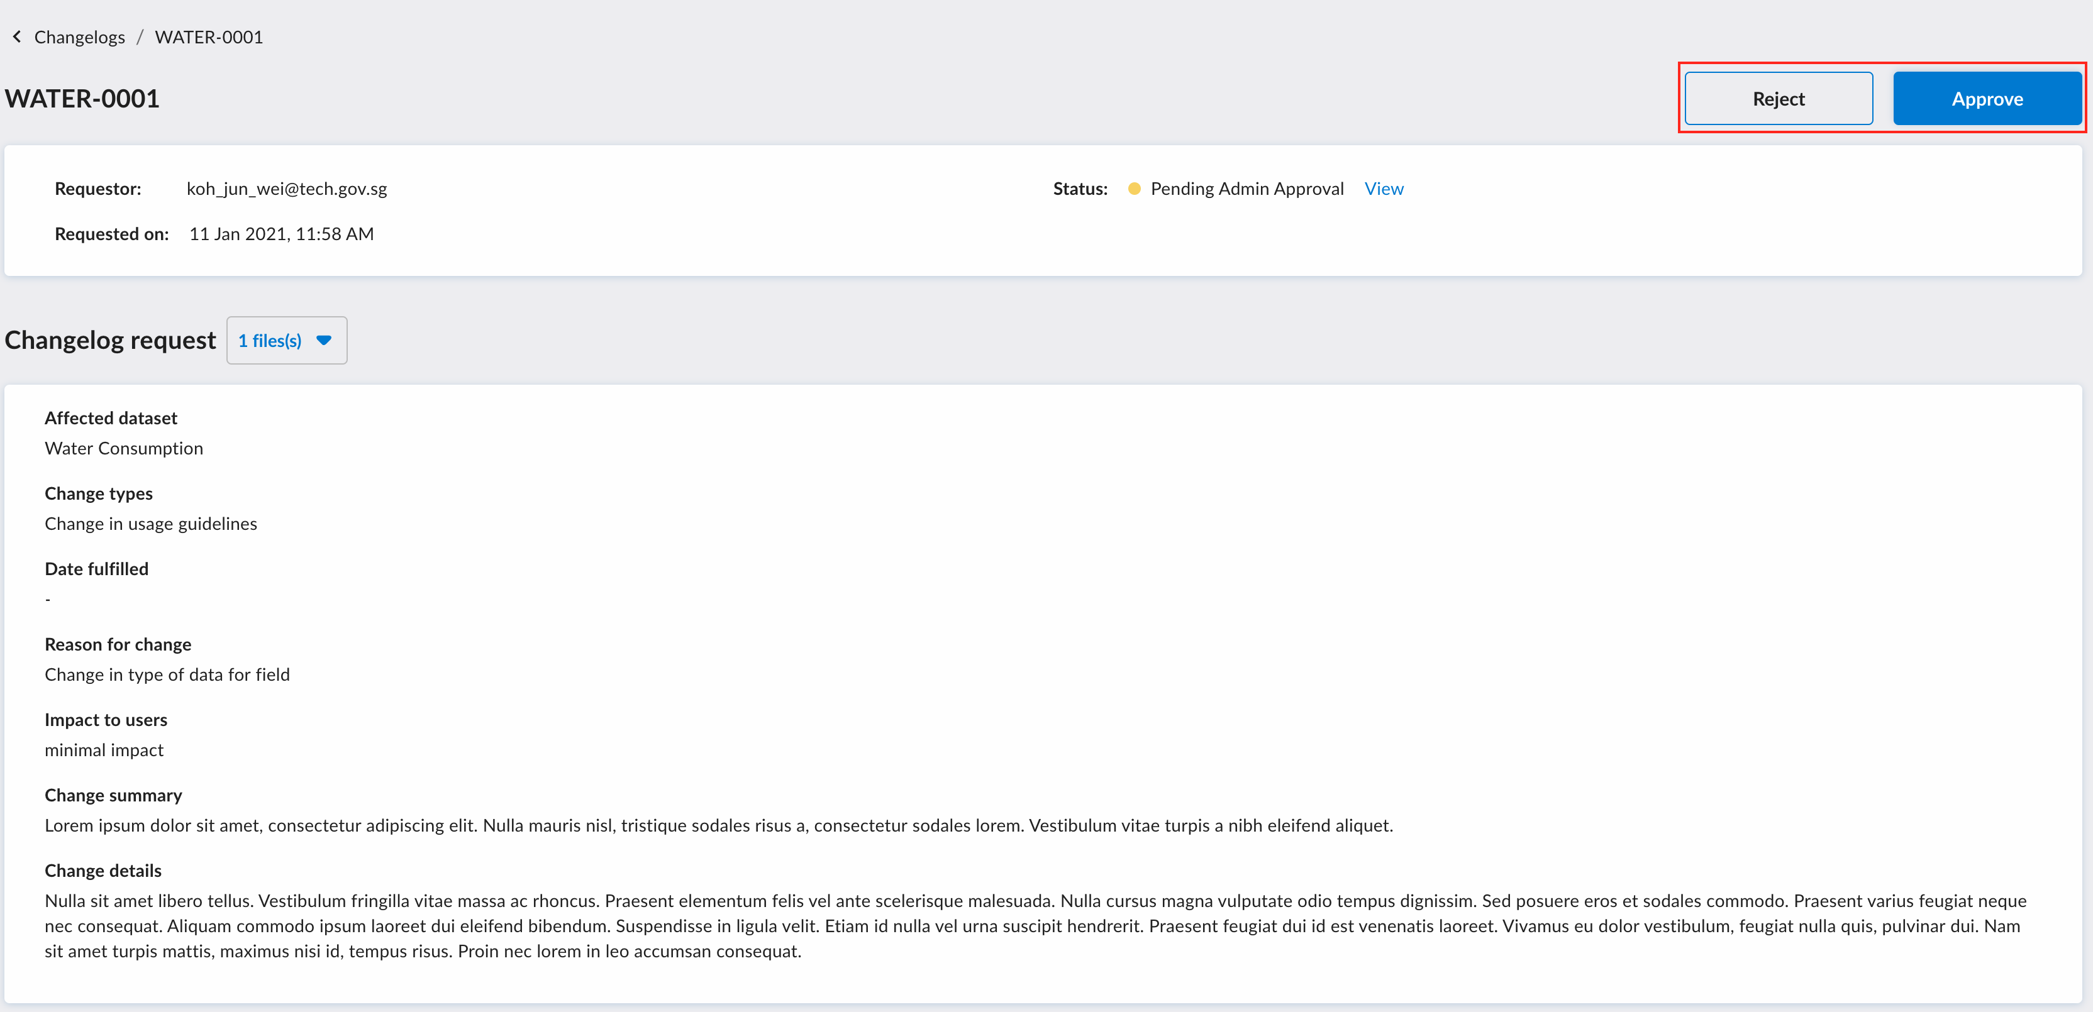This screenshot has width=2093, height=1012.
Task: Expand the 1 files(s) dropdown
Action: (x=287, y=340)
